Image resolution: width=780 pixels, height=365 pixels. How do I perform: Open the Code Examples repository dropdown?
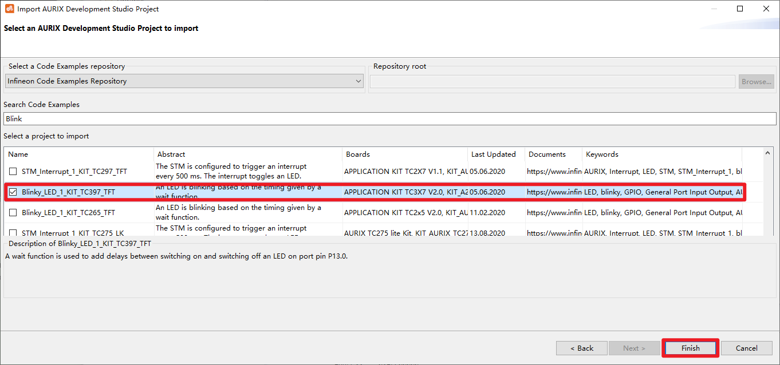click(184, 81)
